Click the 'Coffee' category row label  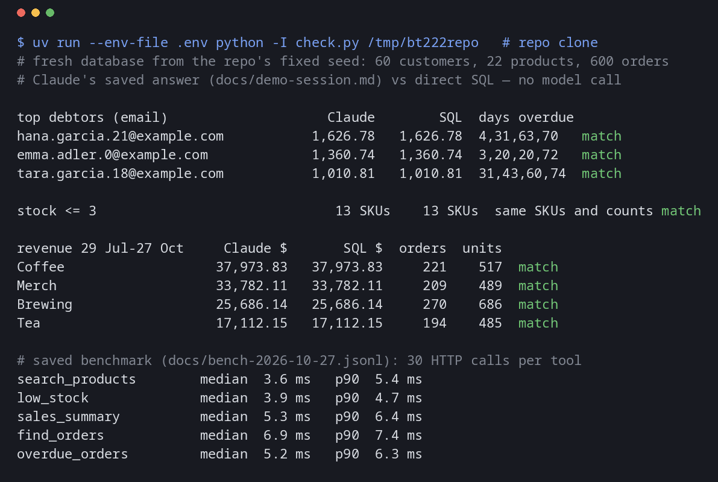[x=41, y=268]
